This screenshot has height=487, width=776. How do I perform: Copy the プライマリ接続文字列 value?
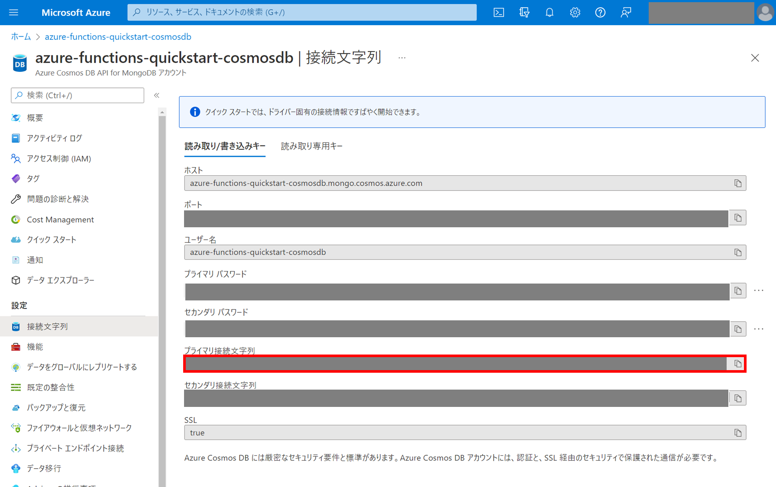[737, 364]
